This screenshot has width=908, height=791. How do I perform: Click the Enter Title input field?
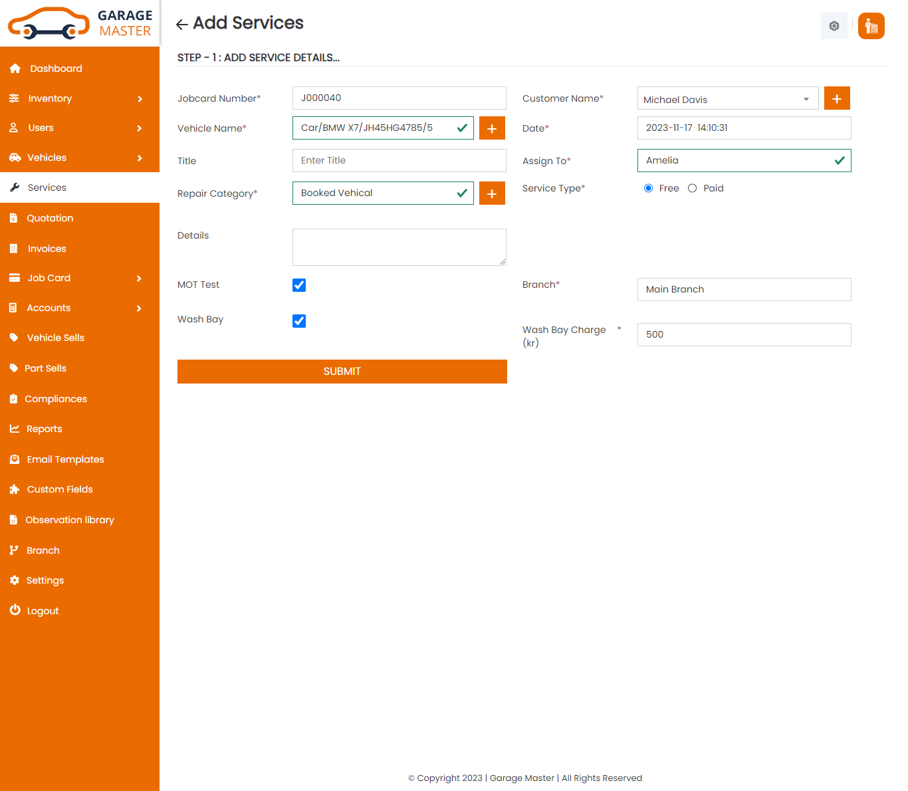point(399,160)
